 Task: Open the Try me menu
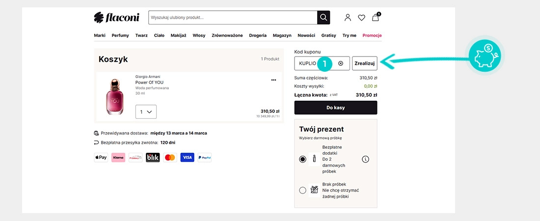(x=349, y=35)
